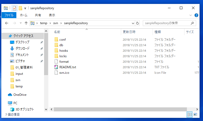Click navigation pane scroll up arrow

point(46,31)
